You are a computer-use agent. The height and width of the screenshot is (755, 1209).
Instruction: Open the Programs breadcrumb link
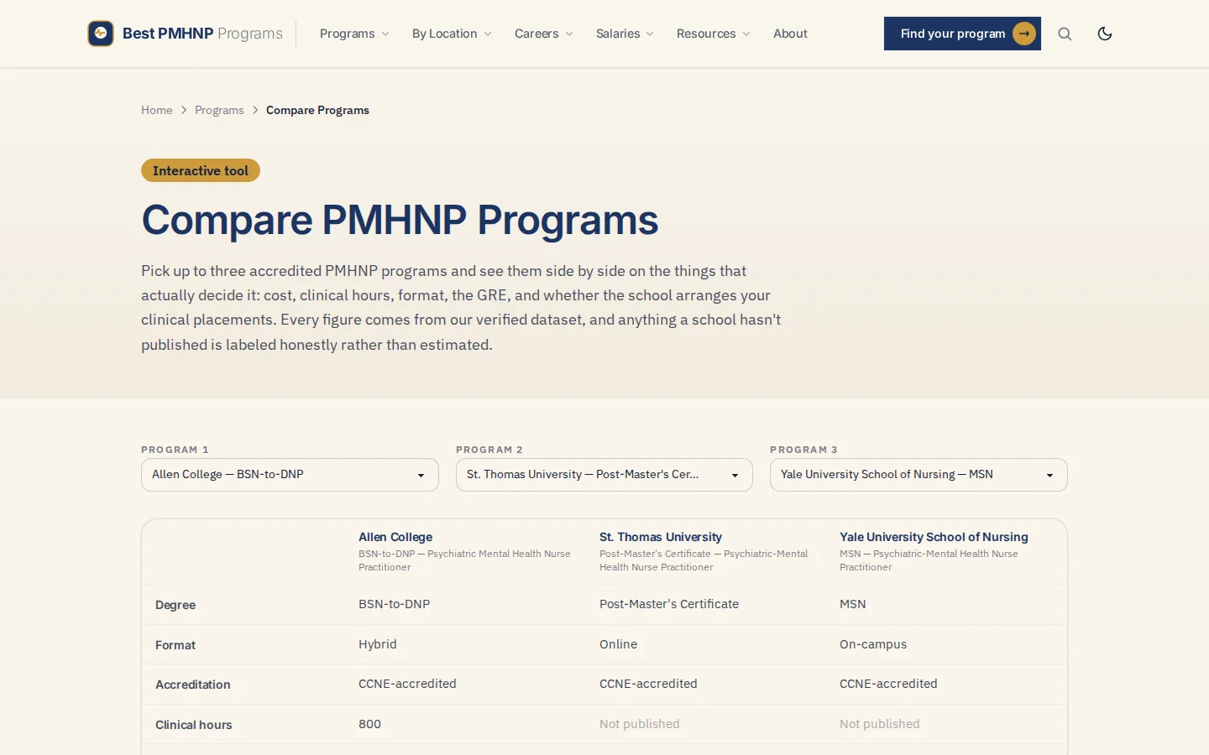tap(219, 110)
